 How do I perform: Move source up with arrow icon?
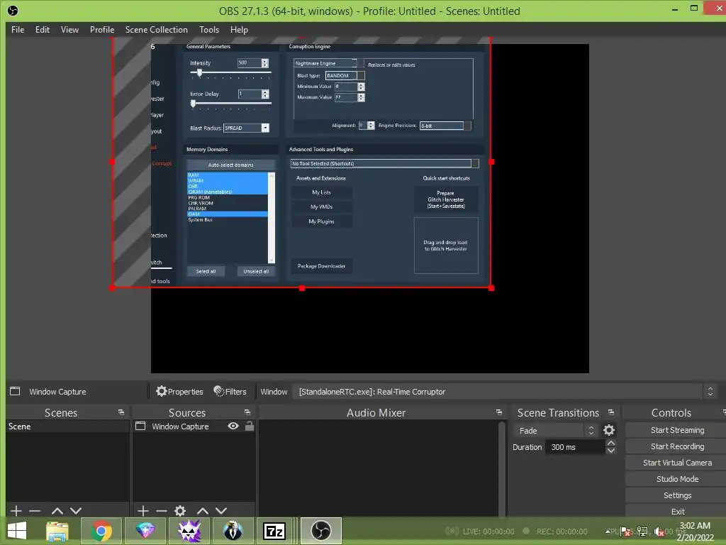(x=203, y=511)
